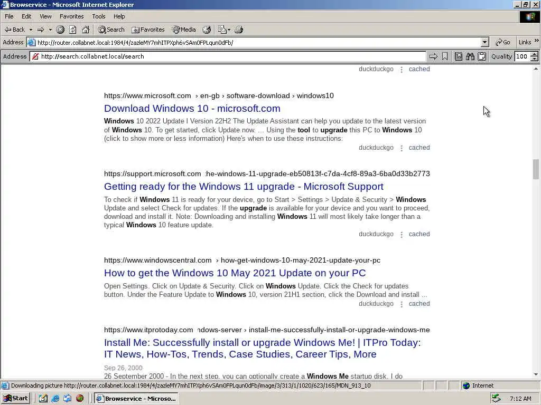541x405 pixels.
Task: Stop page loading with the Stop icon
Action: pos(60,30)
